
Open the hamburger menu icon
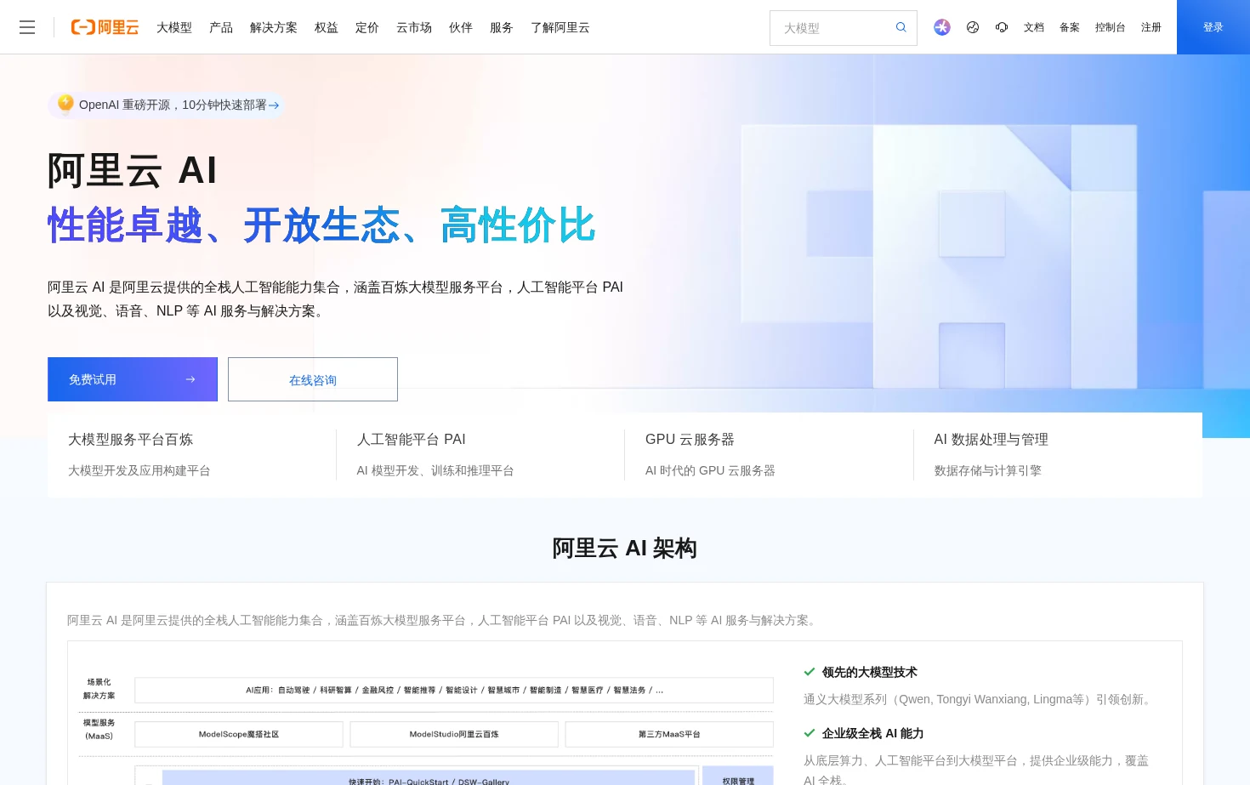[x=27, y=27]
